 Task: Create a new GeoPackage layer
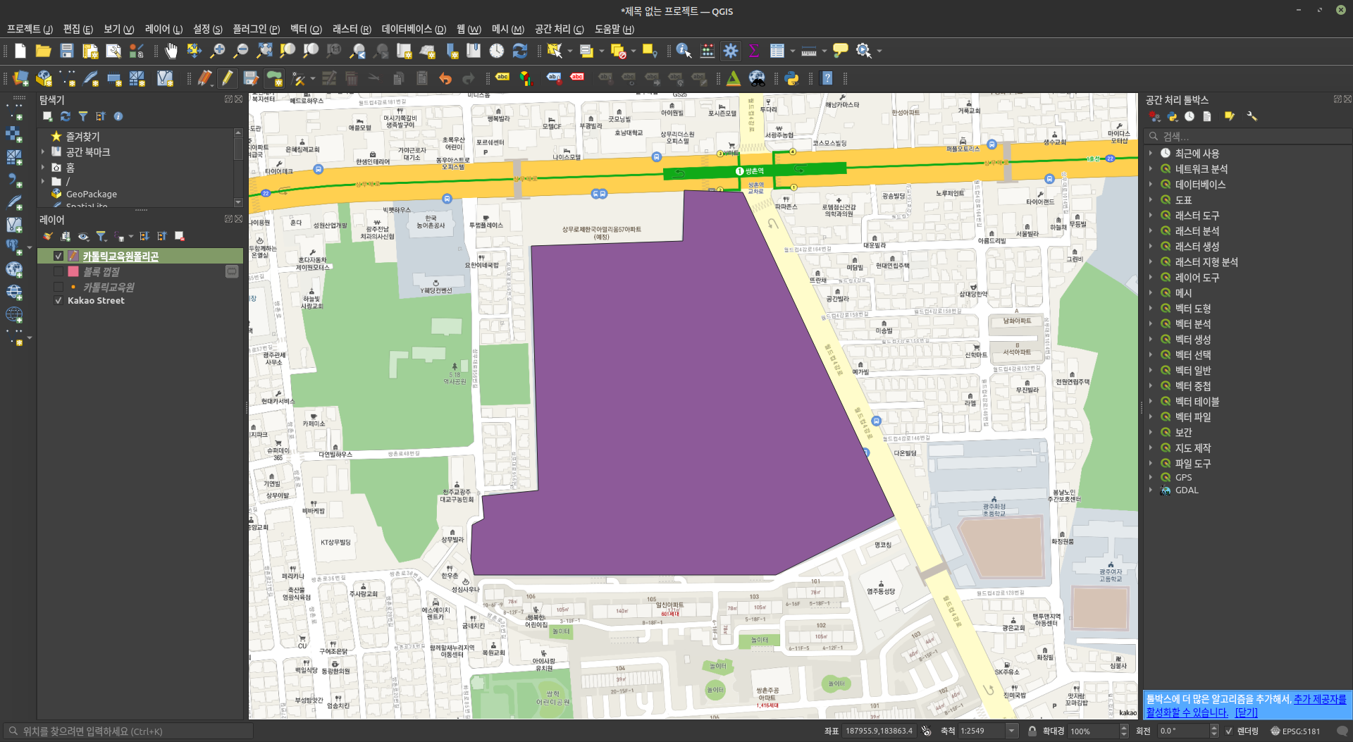[44, 78]
